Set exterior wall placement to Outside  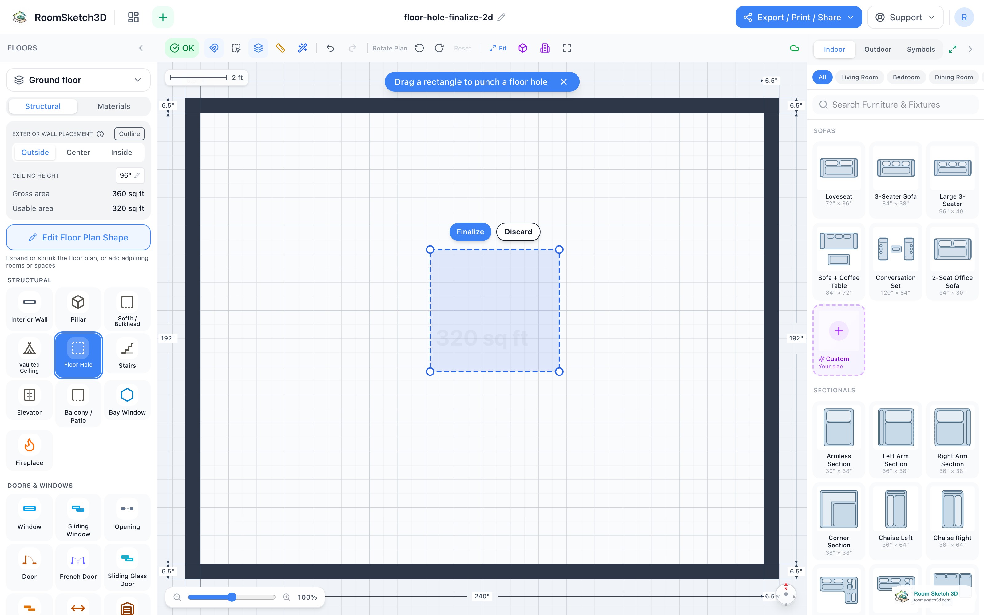[x=35, y=152]
